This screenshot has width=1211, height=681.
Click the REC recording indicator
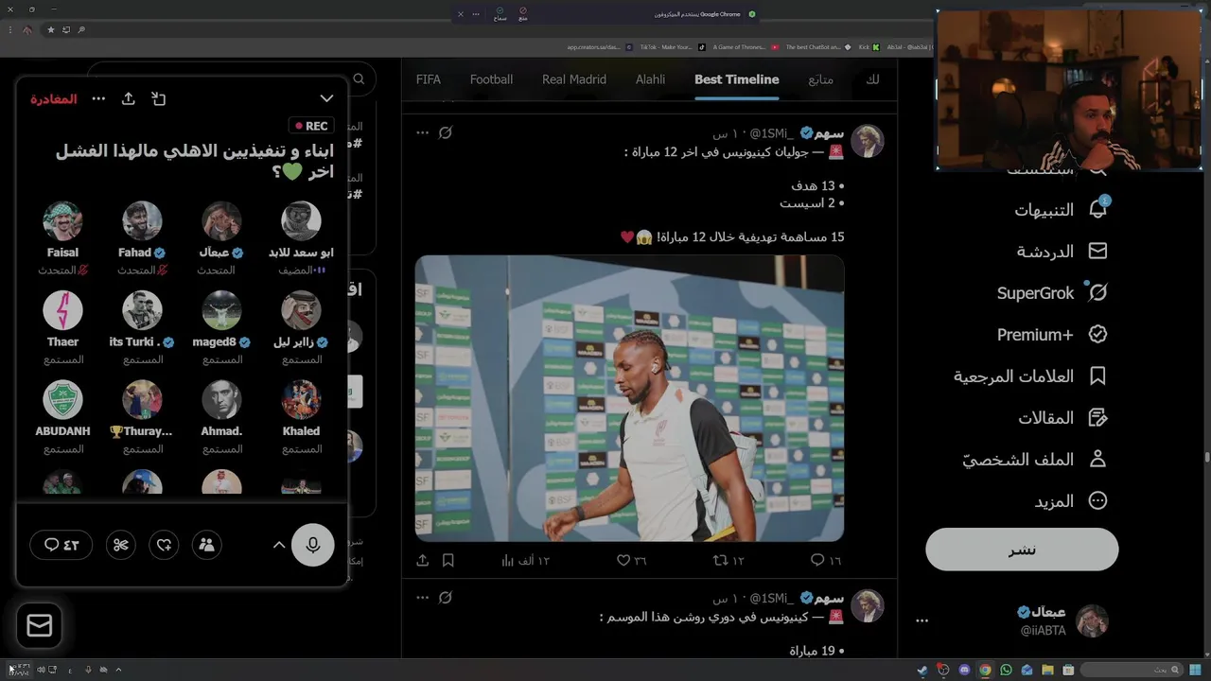(x=311, y=126)
